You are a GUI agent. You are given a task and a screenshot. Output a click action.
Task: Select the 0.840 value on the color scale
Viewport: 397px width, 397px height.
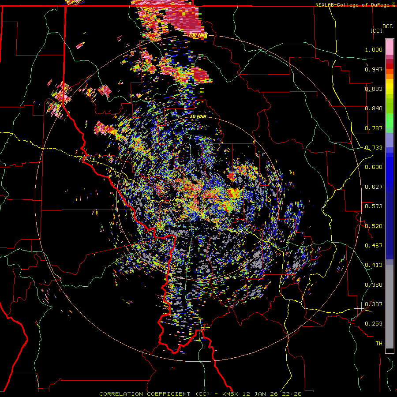pos(374,109)
